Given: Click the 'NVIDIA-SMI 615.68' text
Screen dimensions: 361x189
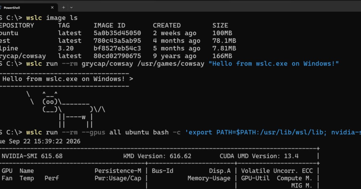Looking at the screenshot, I should point(32,156).
